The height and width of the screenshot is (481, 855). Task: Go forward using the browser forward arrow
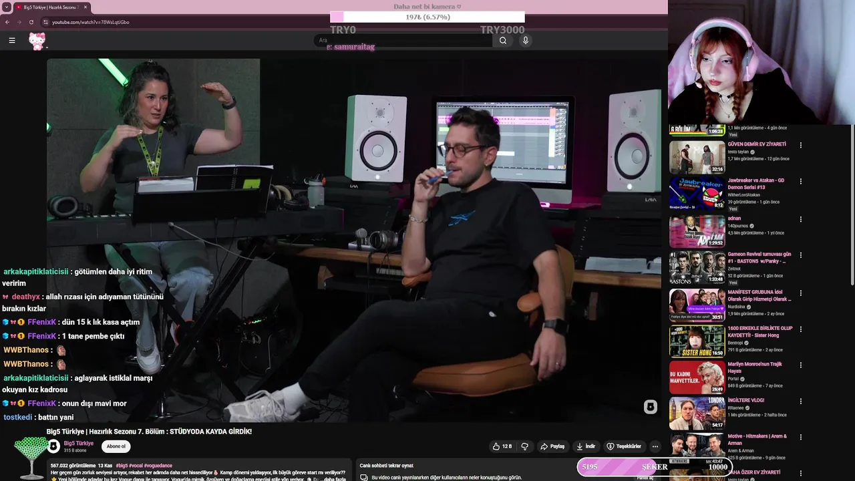(x=19, y=22)
